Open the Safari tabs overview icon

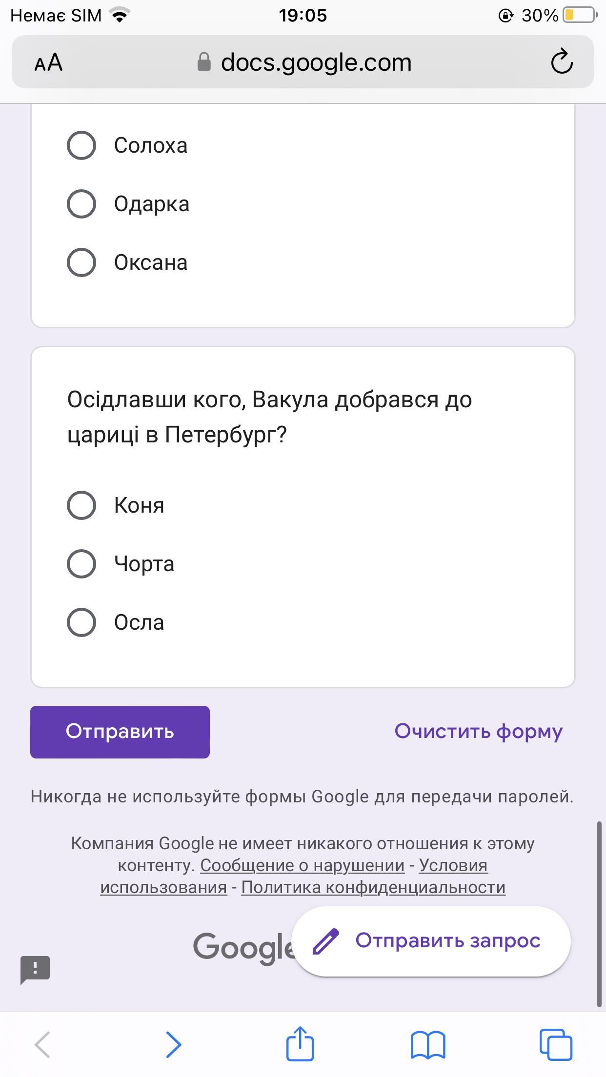coord(555,1044)
